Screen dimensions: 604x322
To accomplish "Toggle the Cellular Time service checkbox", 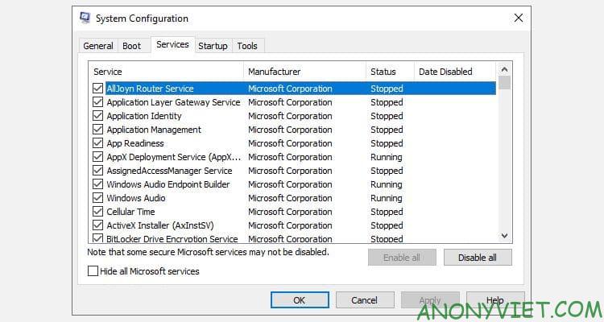I will click(97, 212).
